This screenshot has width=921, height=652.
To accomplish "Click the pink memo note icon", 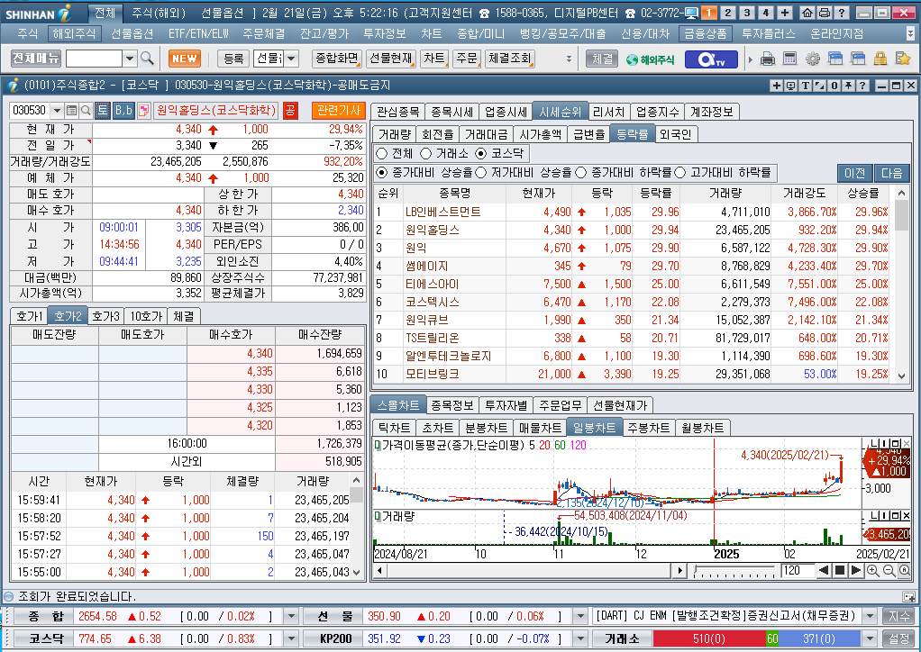I will click(x=144, y=111).
